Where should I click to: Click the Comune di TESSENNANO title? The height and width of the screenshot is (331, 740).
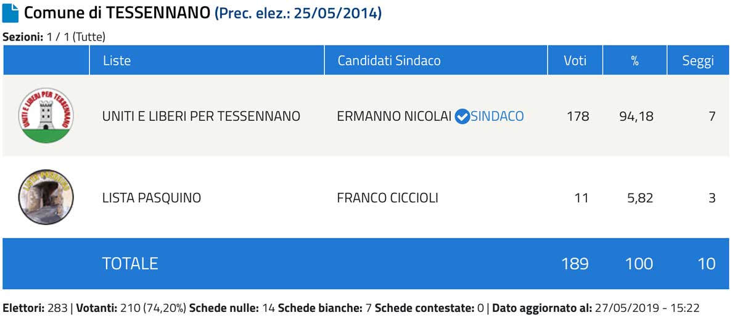pyautogui.click(x=117, y=13)
